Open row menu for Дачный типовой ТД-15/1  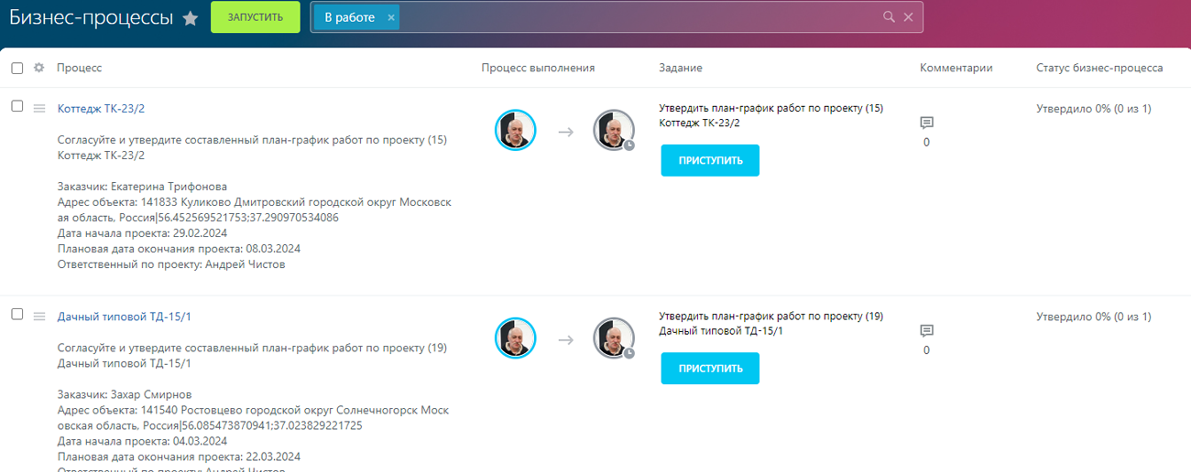coord(39,316)
